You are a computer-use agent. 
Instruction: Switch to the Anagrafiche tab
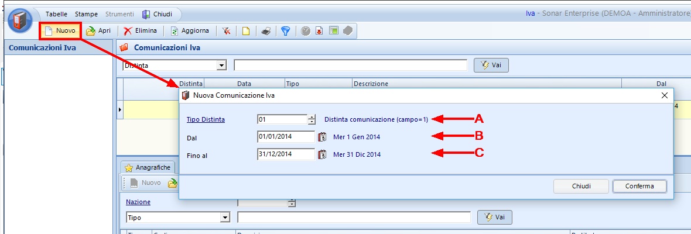148,167
